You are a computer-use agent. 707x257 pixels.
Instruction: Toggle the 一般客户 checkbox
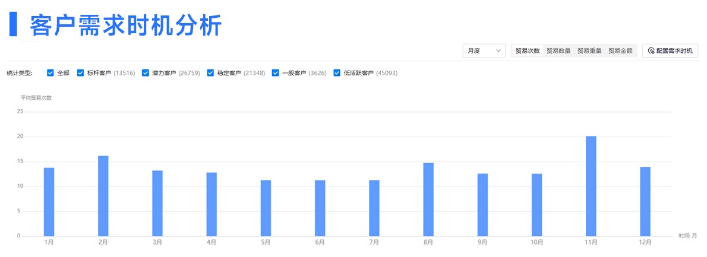click(276, 73)
